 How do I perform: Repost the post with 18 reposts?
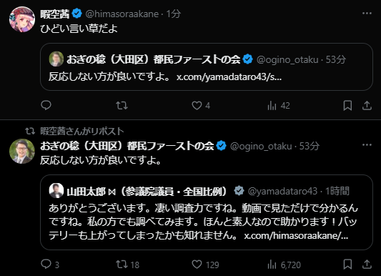(127, 265)
